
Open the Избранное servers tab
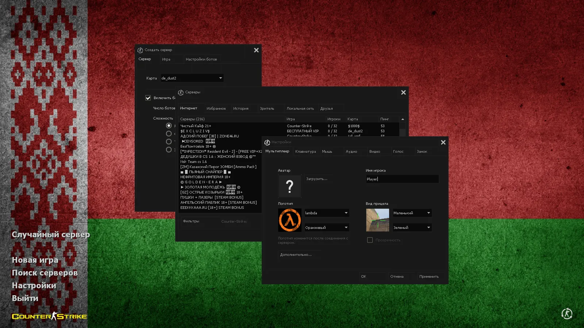[216, 109]
